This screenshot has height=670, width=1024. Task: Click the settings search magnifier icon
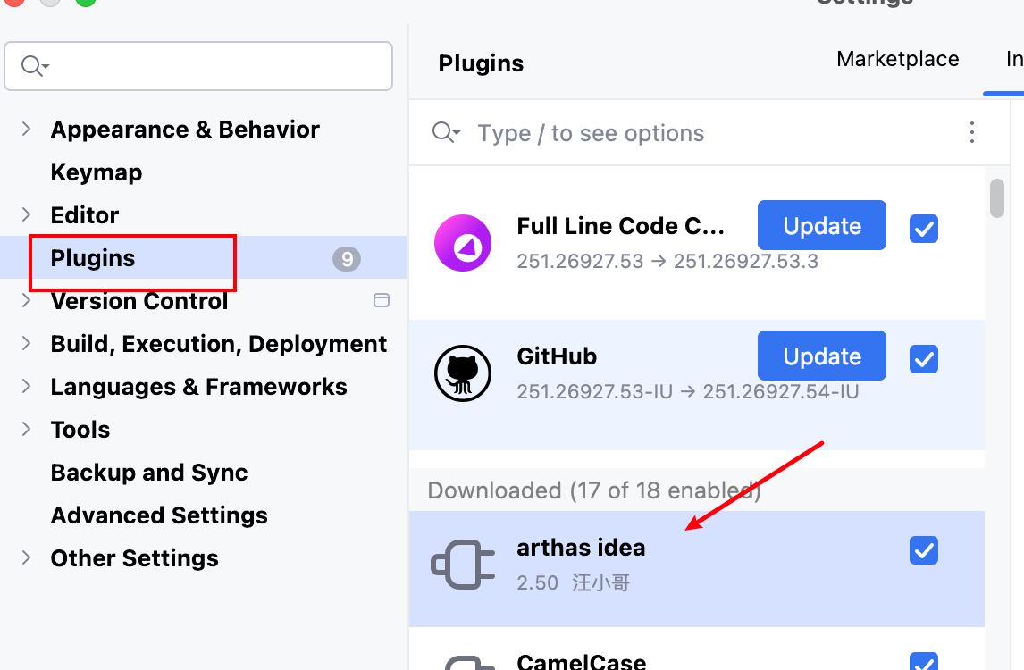[34, 66]
